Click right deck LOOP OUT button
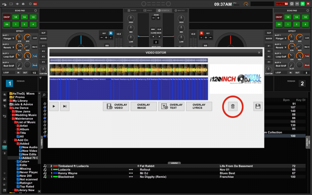This screenshot has width=312, height=195. coord(297,73)
